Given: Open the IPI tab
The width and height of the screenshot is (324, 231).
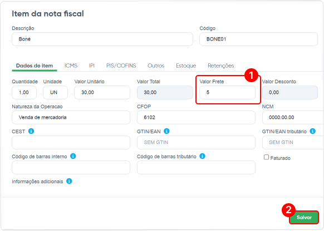Looking at the screenshot, I should 91,66.
